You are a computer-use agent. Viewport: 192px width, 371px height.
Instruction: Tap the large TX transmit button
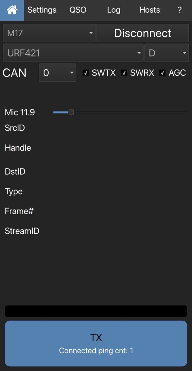[x=96, y=343]
